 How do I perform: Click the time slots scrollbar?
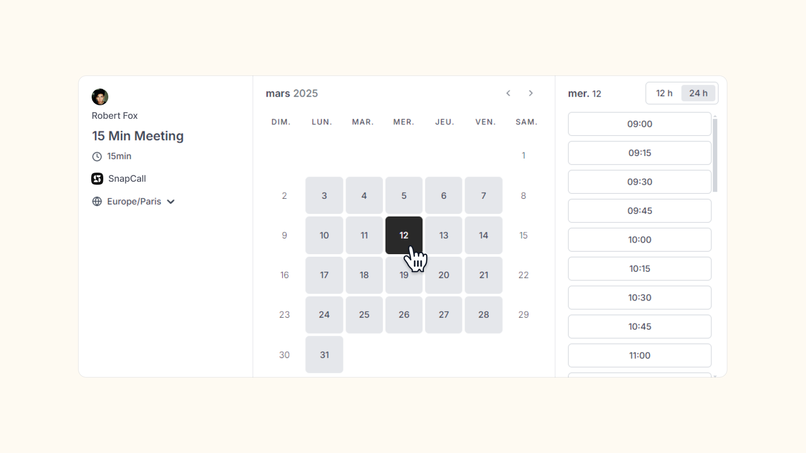pos(715,155)
